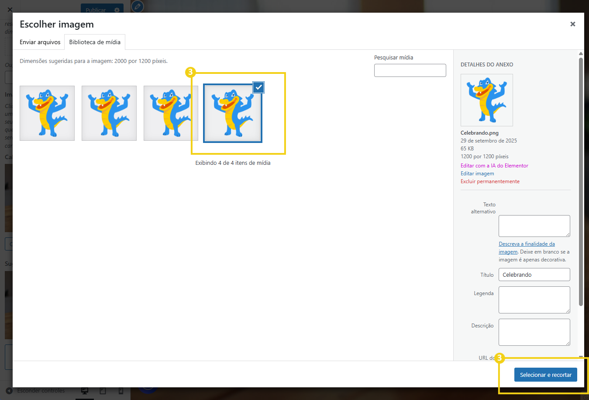Switch to the Enviar arquivos tab
The height and width of the screenshot is (400, 589).
point(40,42)
